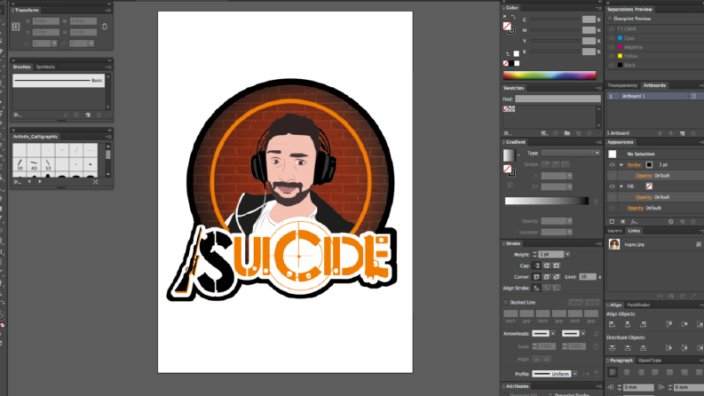
Task: Click the Swatches Find input field
Action: point(558,99)
